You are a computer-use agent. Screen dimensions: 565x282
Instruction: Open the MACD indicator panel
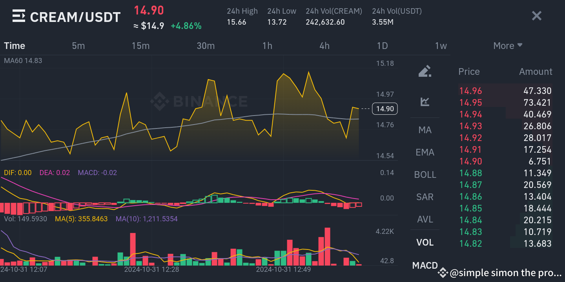click(425, 265)
